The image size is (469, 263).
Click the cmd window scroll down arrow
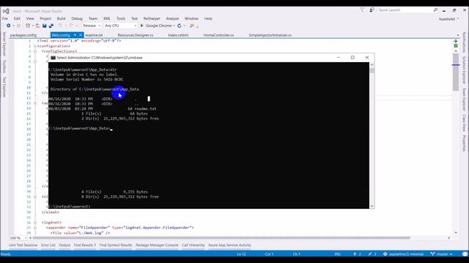pyautogui.click(x=372, y=206)
